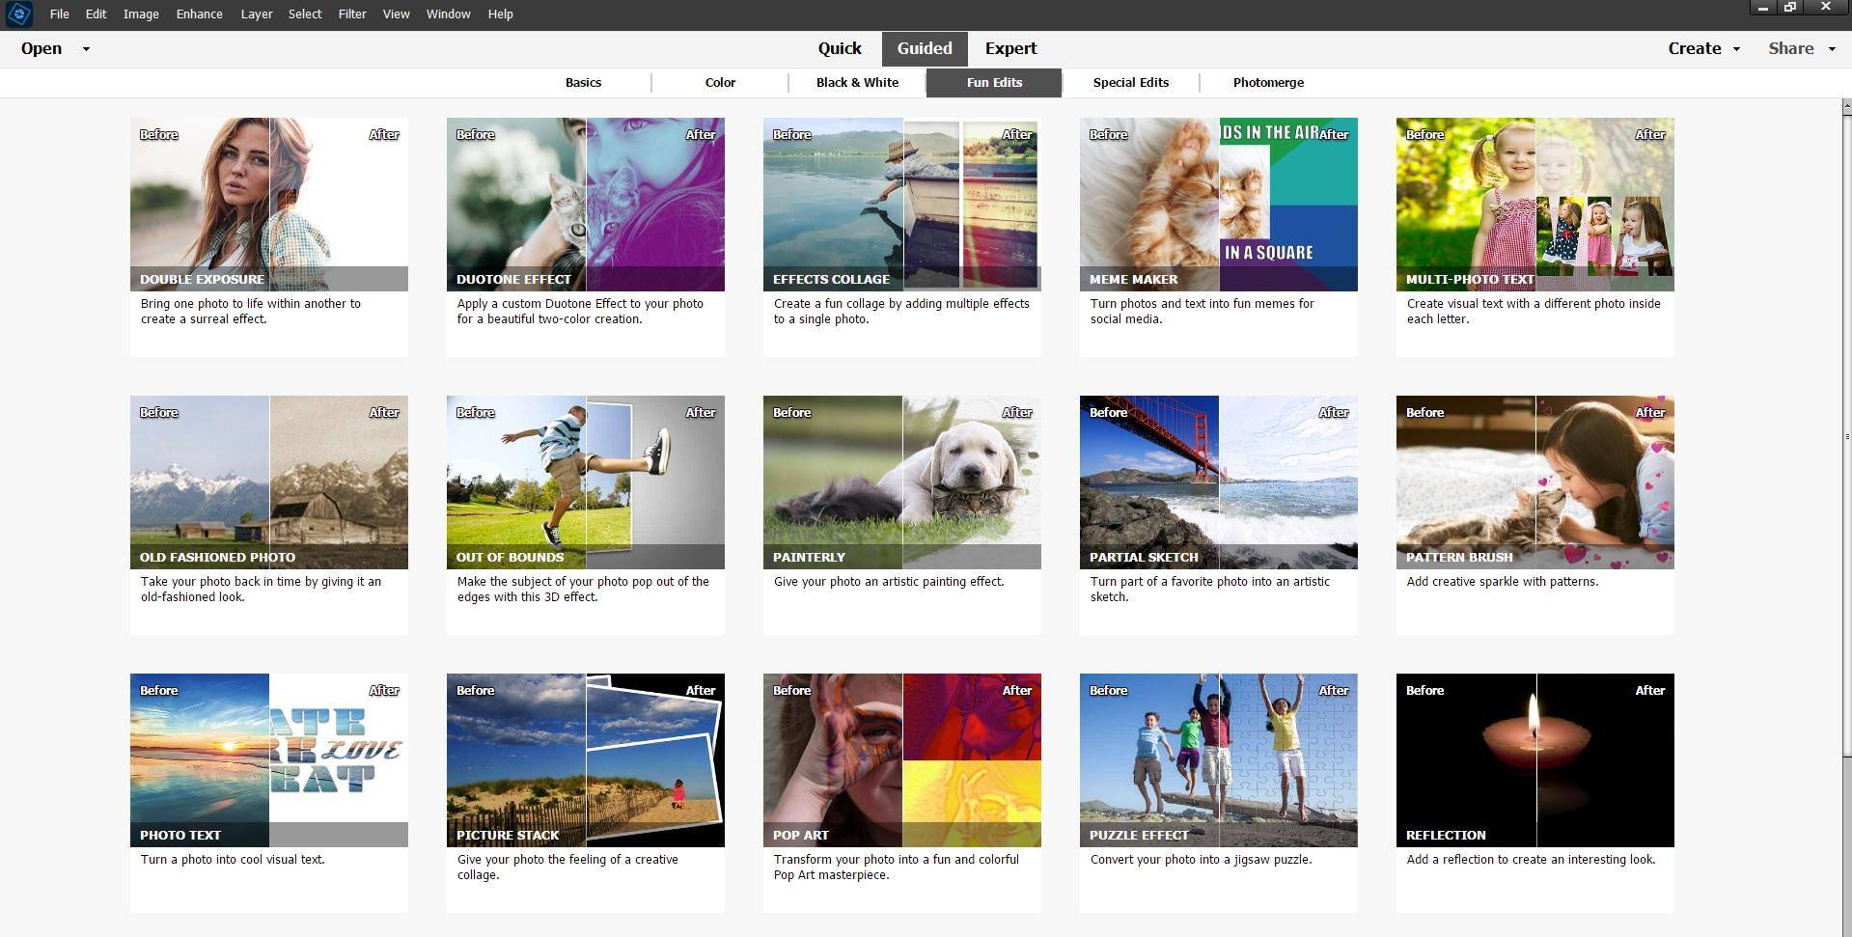Switch to the Black & White tab
This screenshot has height=937, width=1852.
[x=857, y=83]
